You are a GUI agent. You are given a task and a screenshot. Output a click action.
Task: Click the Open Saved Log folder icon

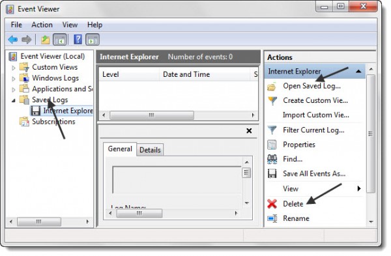272,86
